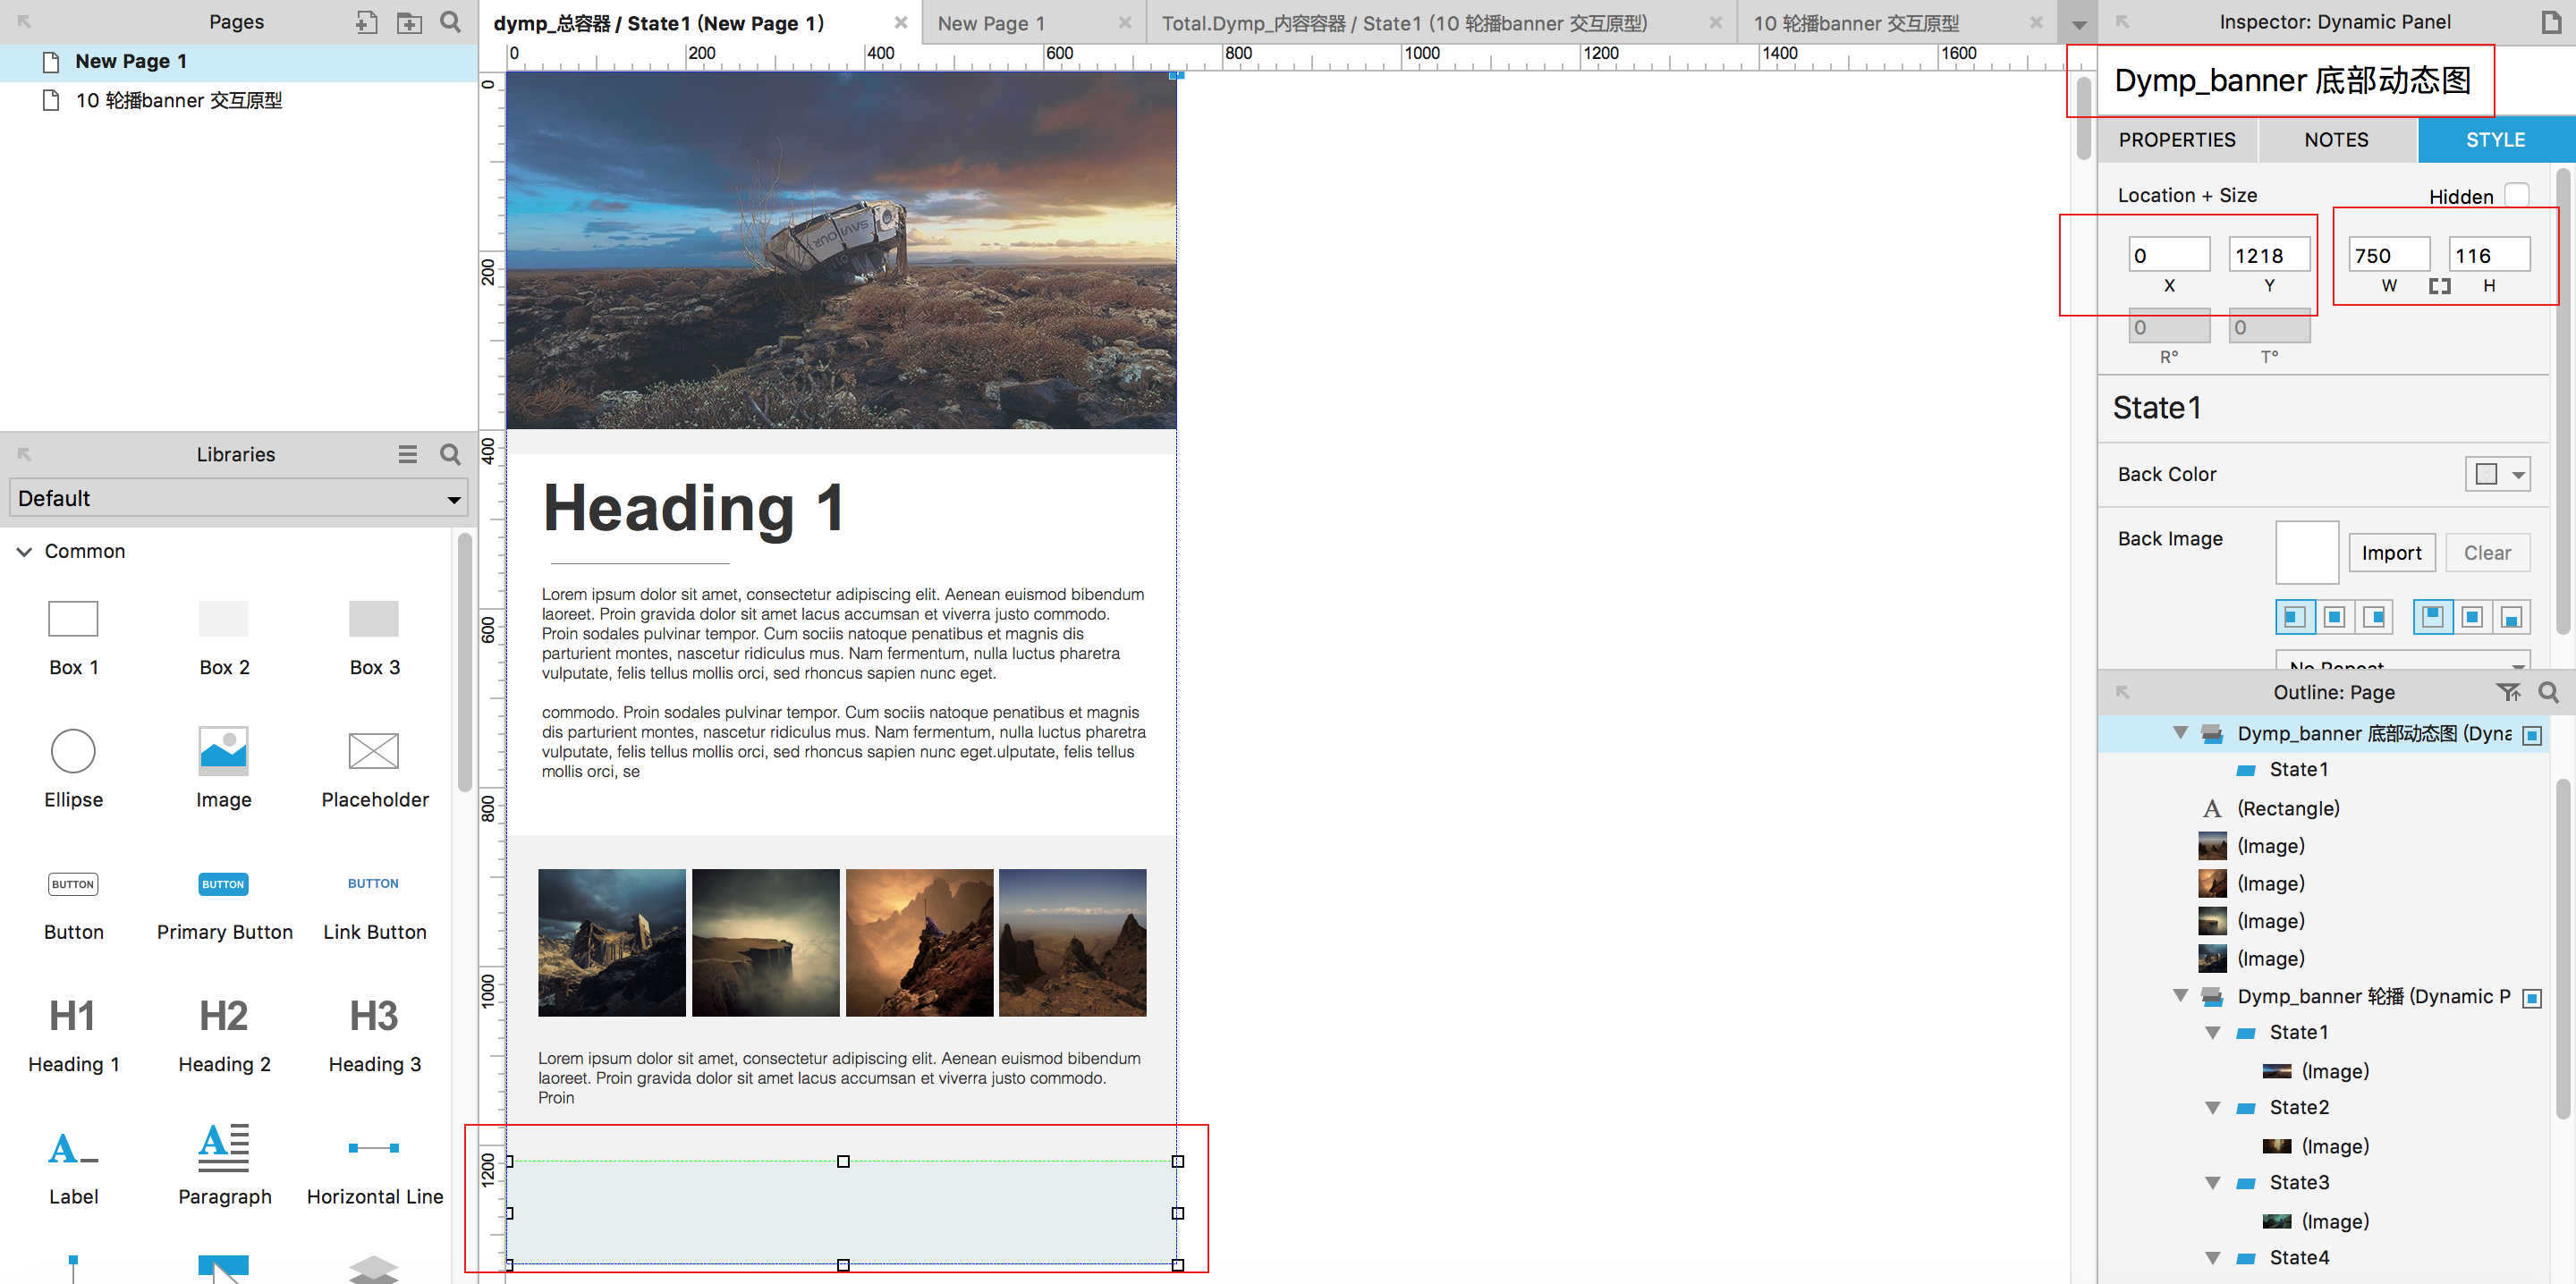Screen dimensions: 2576x1284
Task: Collapse State2 in the outline tree
Action: coord(2213,1108)
